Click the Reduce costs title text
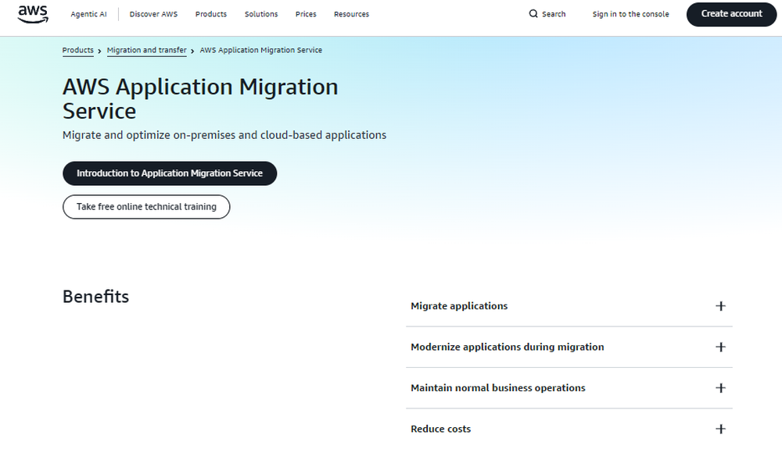Screen dimensions: 782x474 440,429
